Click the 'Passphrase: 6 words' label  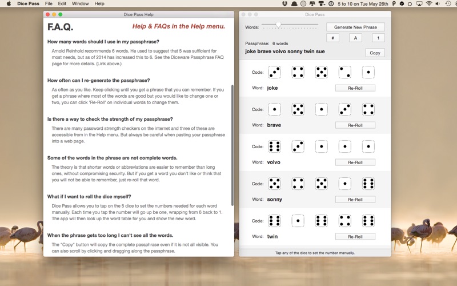click(266, 43)
